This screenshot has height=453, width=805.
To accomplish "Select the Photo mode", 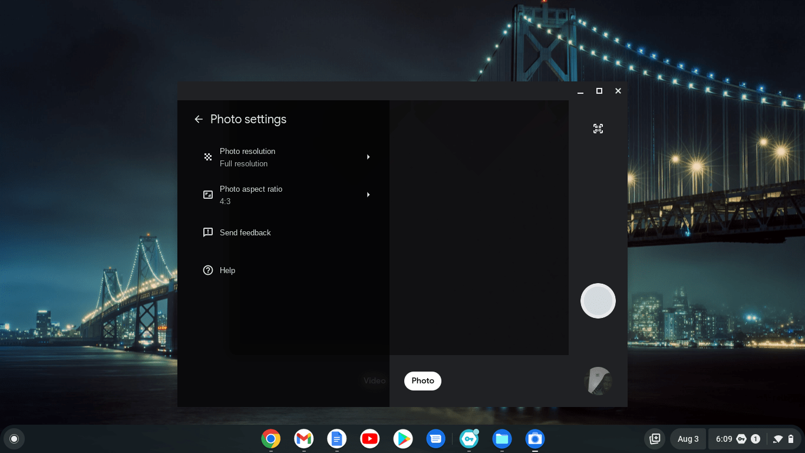I will point(423,380).
